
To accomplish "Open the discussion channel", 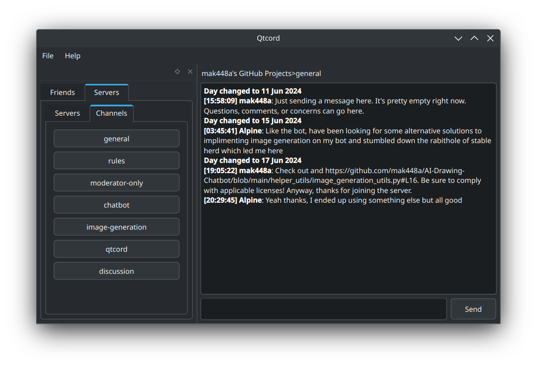I will tap(116, 271).
